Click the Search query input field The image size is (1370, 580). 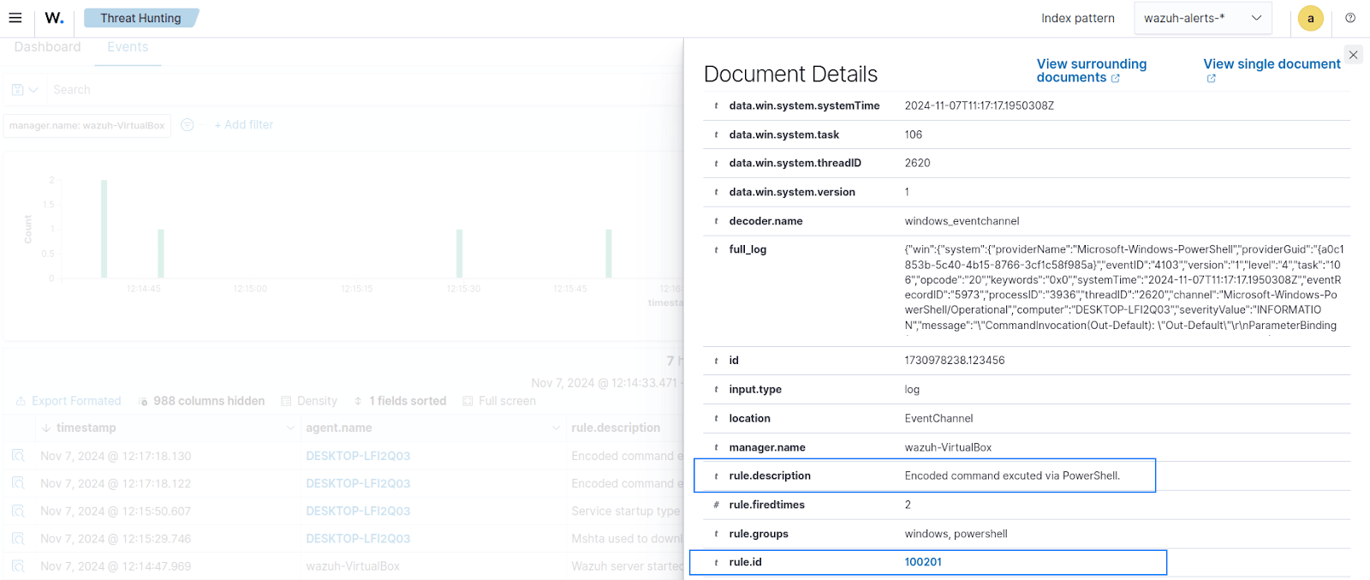click(342, 90)
